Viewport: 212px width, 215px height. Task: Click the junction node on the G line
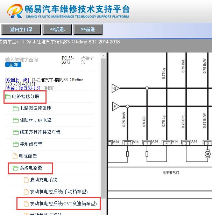[x=147, y=88]
